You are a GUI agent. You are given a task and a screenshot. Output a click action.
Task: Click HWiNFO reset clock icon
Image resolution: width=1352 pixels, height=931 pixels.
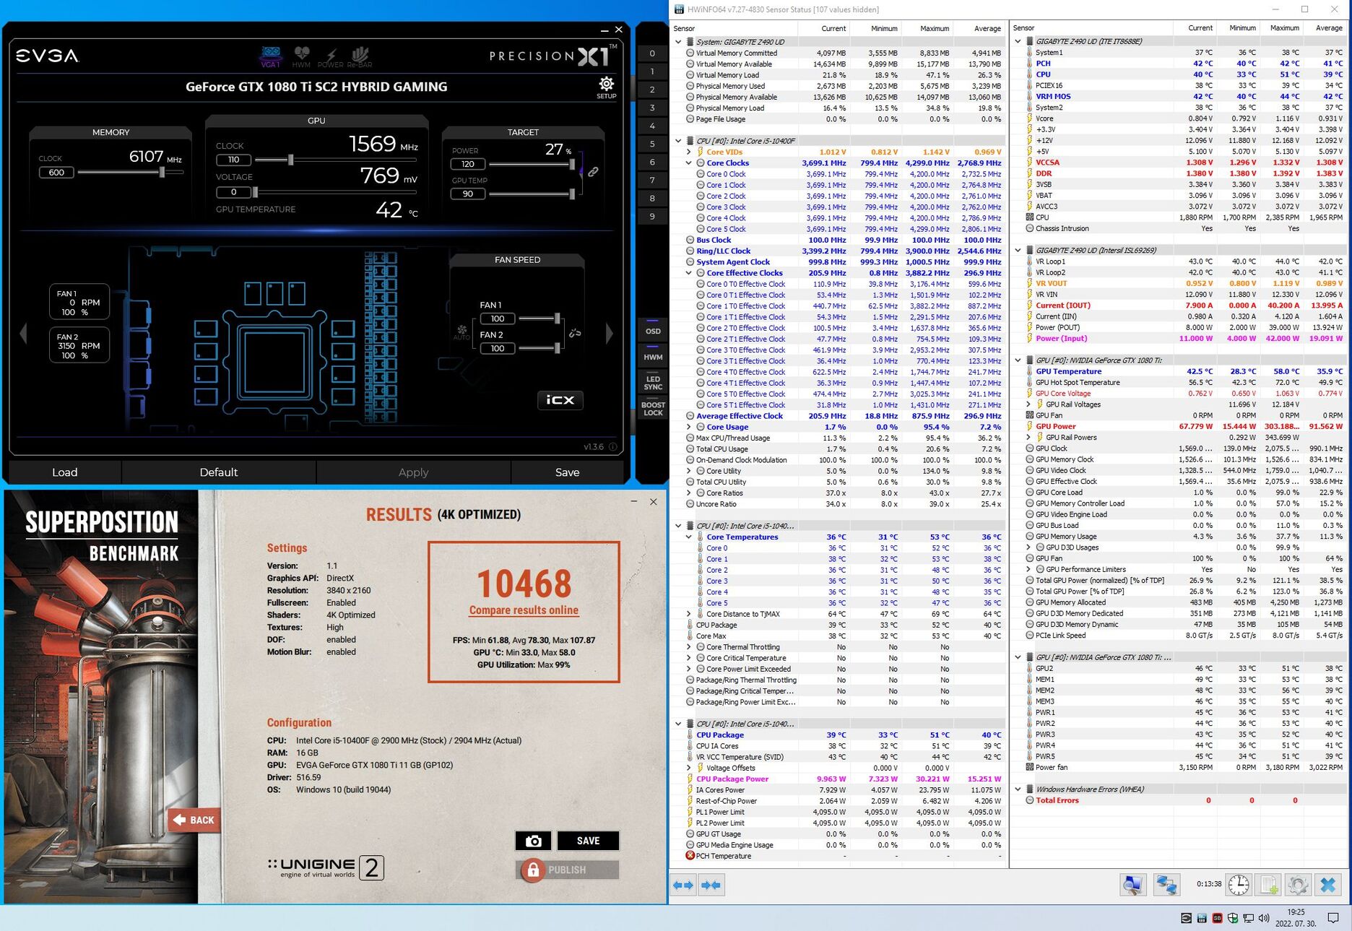1239,885
